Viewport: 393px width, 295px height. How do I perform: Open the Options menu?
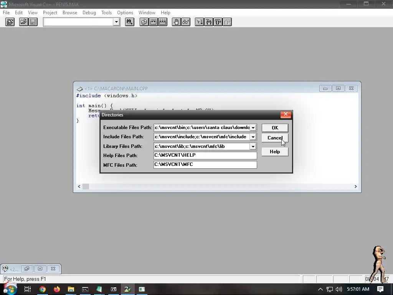coord(125,13)
